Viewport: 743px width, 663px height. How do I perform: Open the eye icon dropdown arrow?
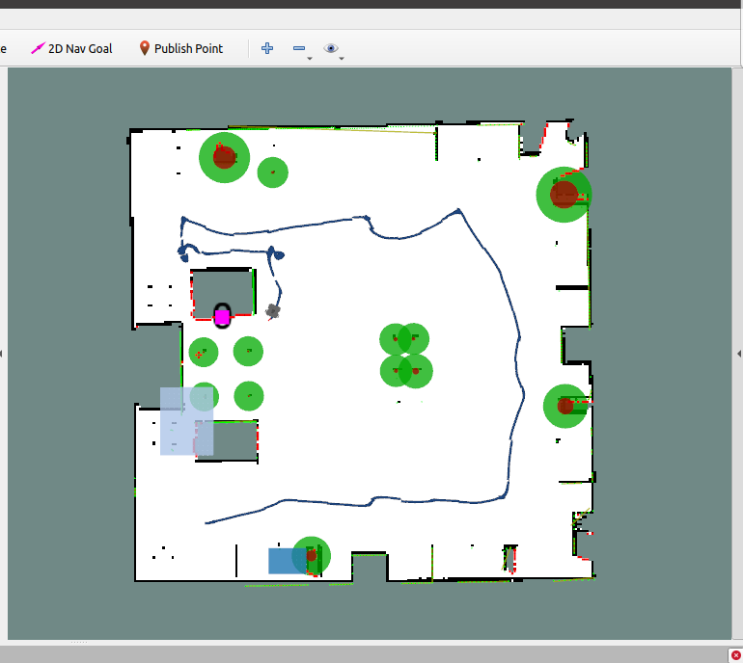tap(342, 59)
